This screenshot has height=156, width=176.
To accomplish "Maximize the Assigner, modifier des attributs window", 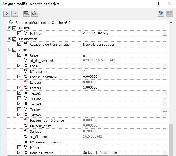I will 157,4.
